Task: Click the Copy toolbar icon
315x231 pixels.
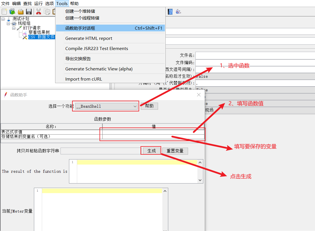Action: pos(47,12)
